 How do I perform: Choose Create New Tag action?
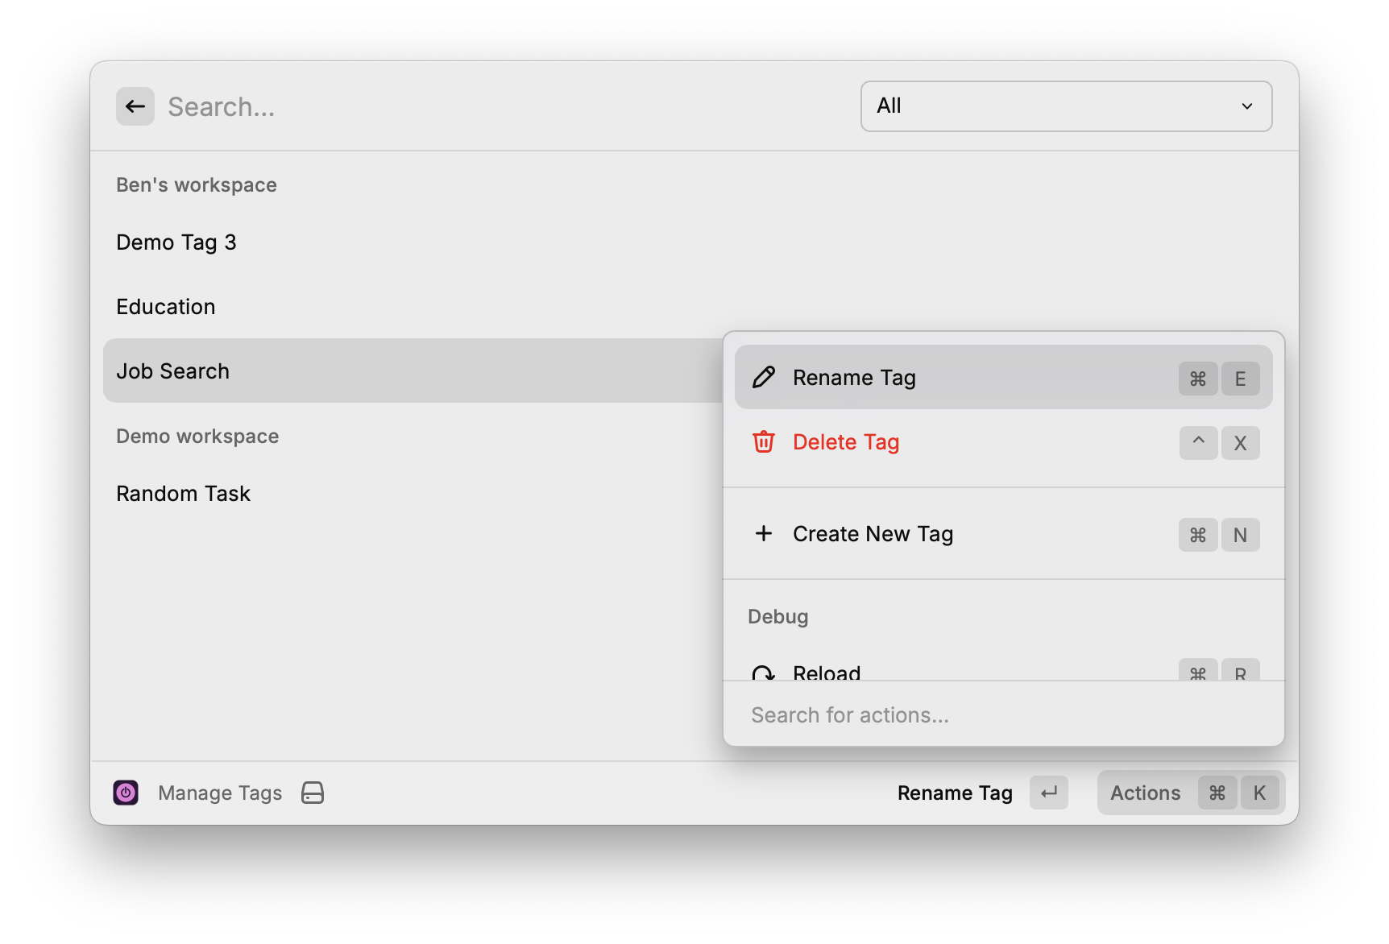(x=1003, y=533)
